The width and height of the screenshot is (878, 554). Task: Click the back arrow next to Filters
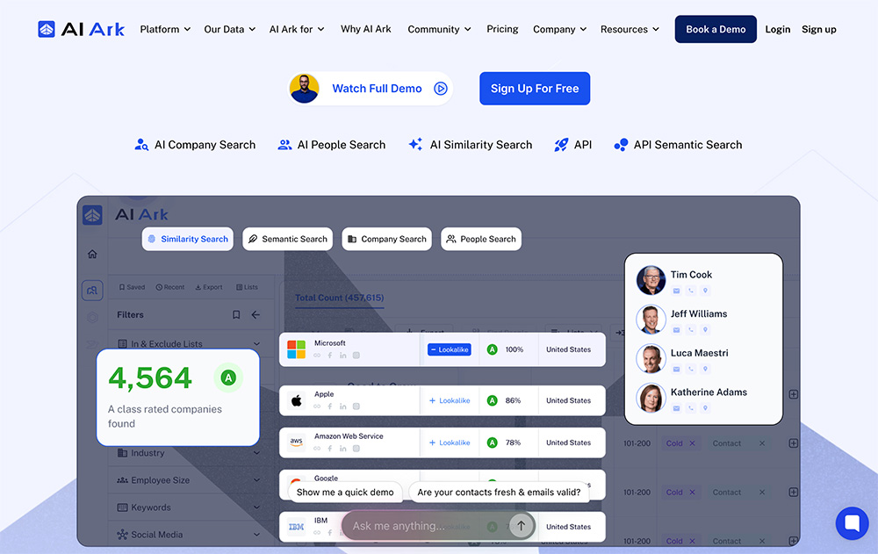pyautogui.click(x=255, y=315)
